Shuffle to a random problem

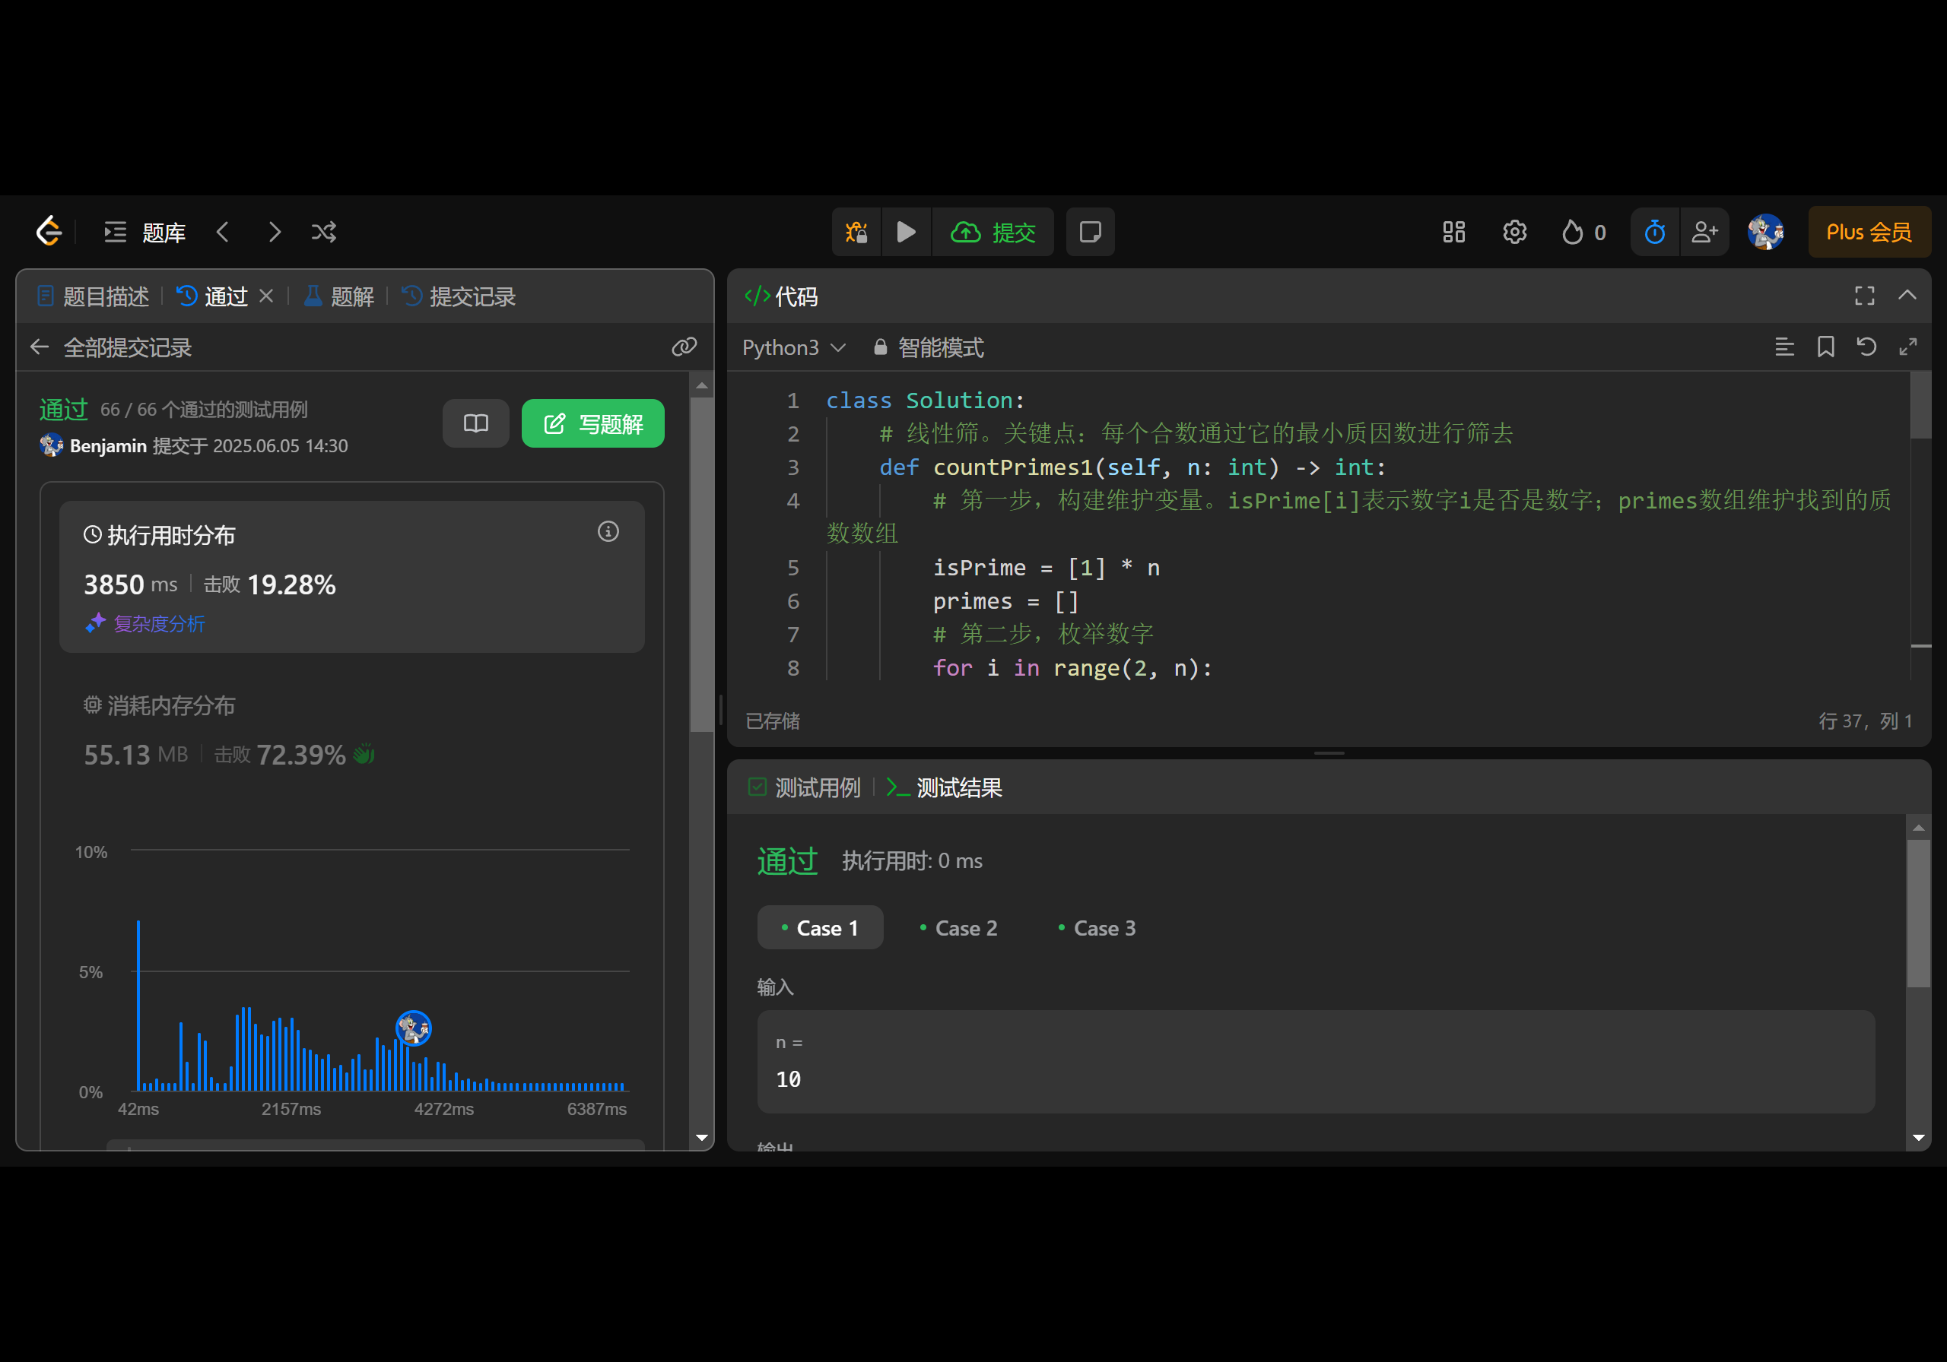click(x=324, y=231)
